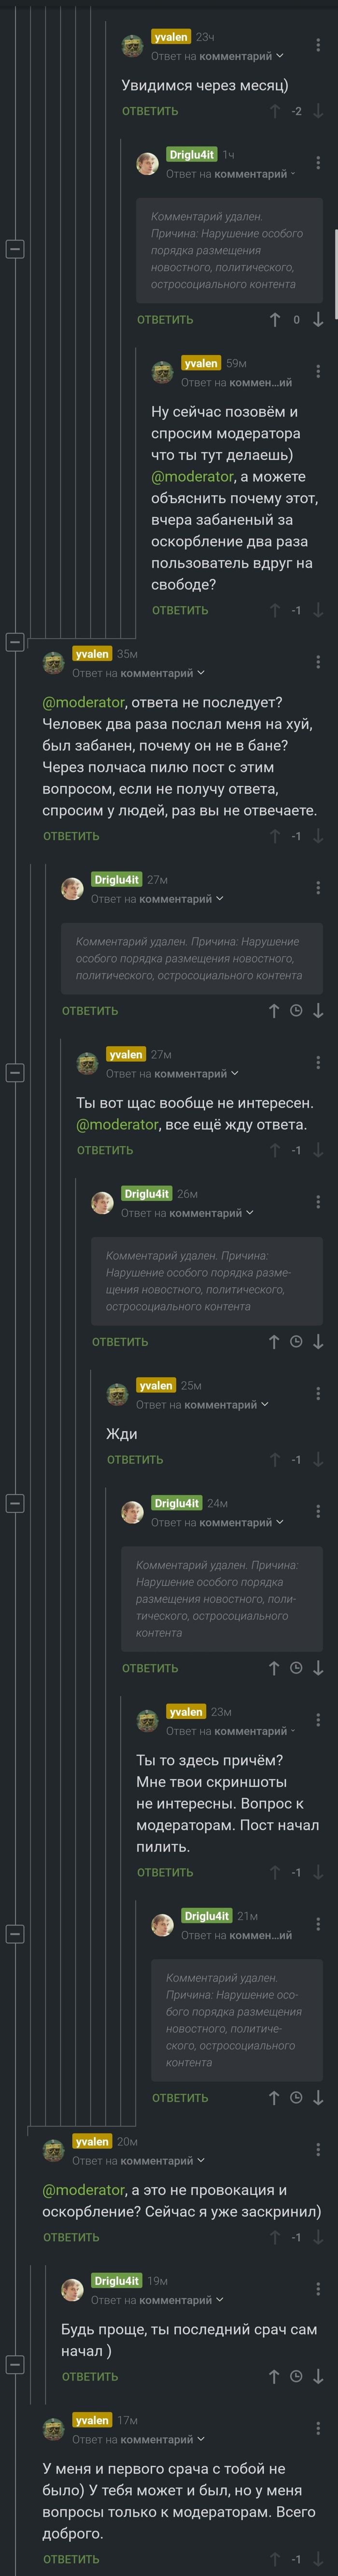338x2576 pixels.
Task: Open the three-dot menu on yvalen's 59м comment
Action: [x=318, y=371]
